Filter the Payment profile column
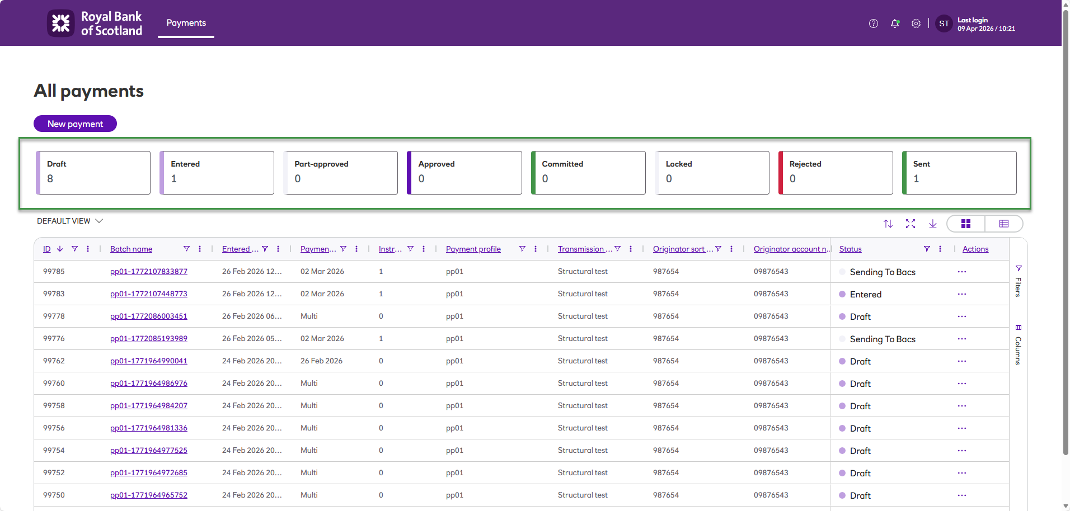Image resolution: width=1070 pixels, height=511 pixels. [522, 249]
